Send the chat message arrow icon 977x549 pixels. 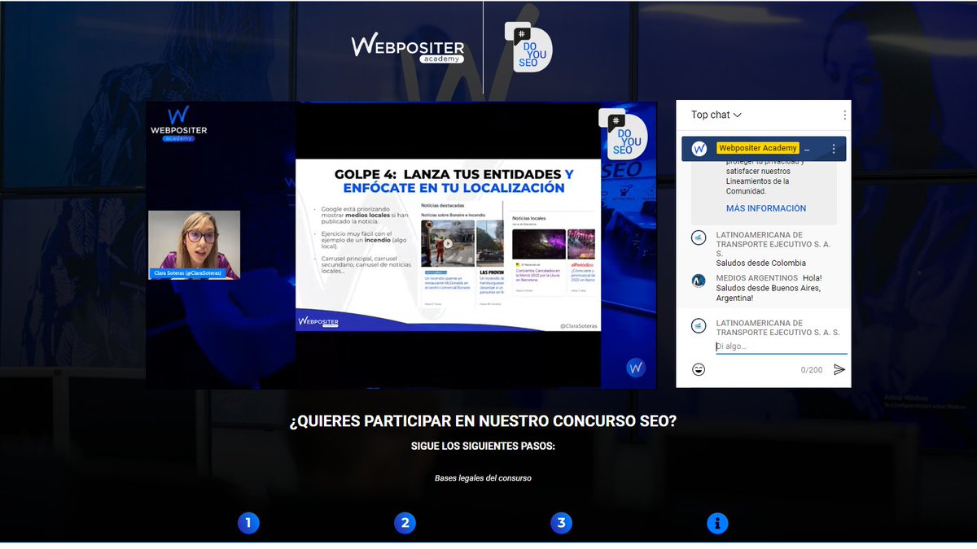[839, 369]
